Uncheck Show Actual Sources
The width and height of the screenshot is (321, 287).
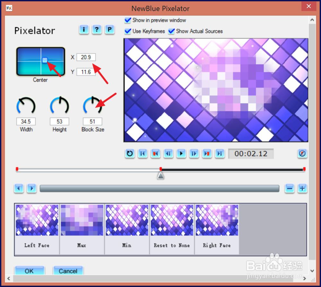tap(171, 31)
